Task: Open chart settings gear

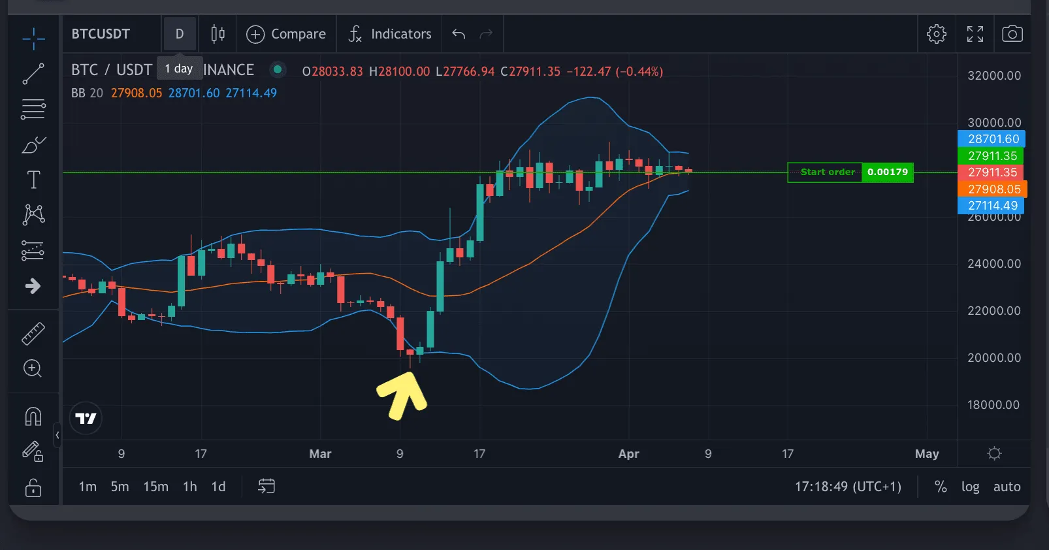Action: tap(936, 34)
